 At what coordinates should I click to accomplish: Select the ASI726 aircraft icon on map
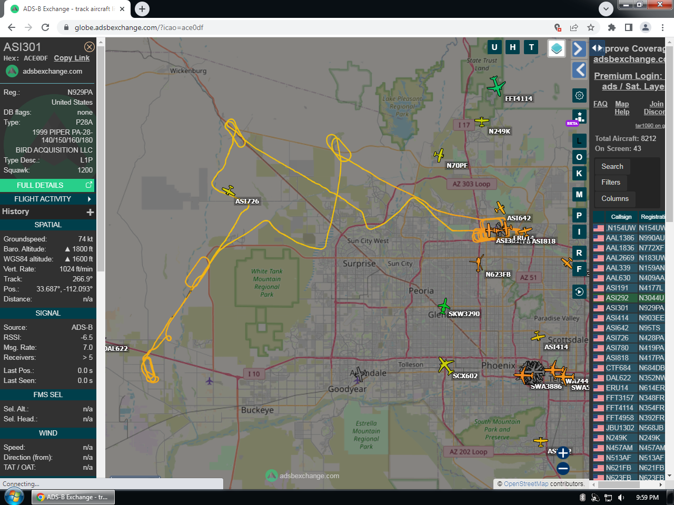229,190
